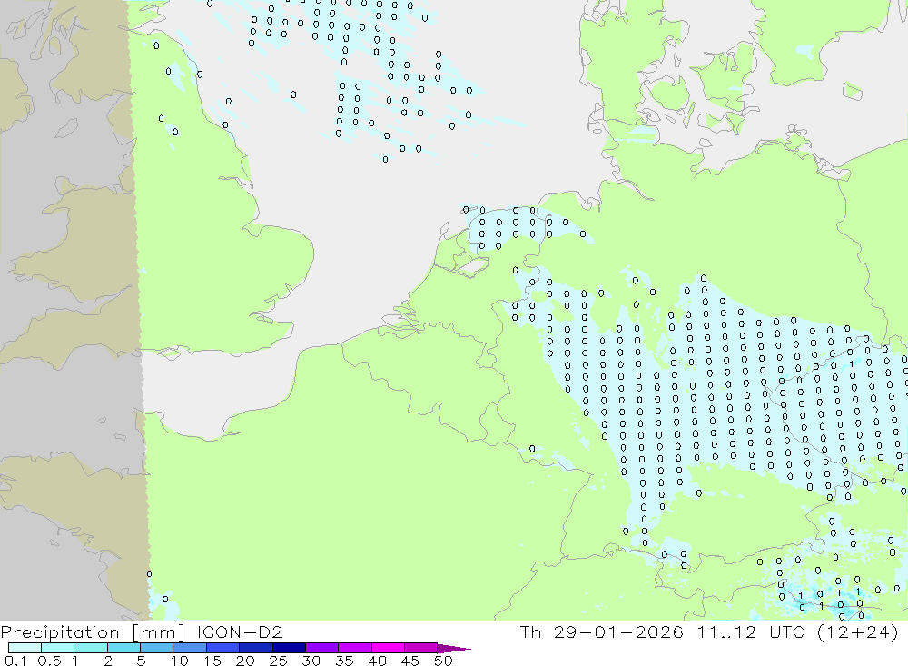Click the '10' legend scale label
This screenshot has height=666, width=908.
coord(180,661)
